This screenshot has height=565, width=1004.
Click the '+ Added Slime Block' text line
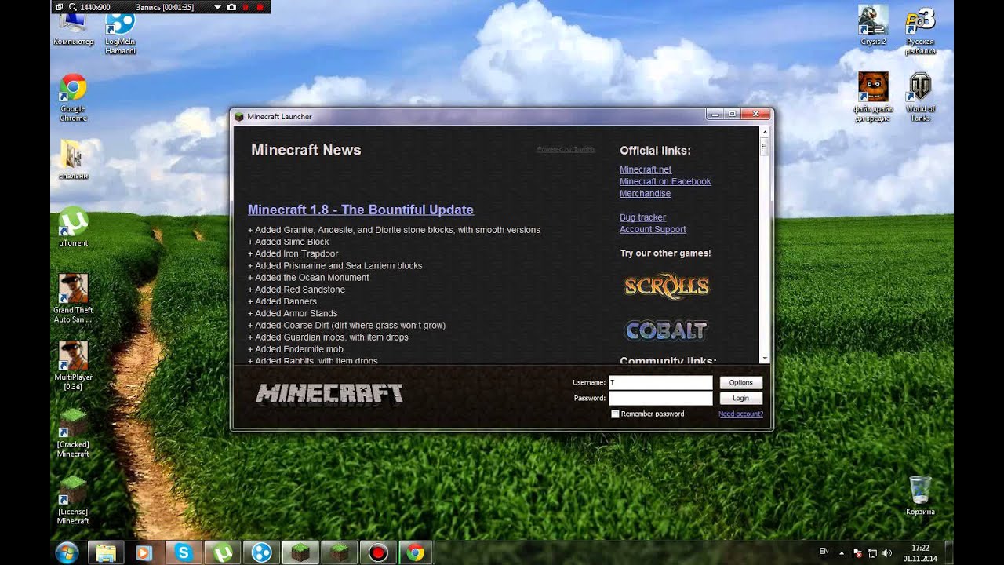(x=289, y=242)
